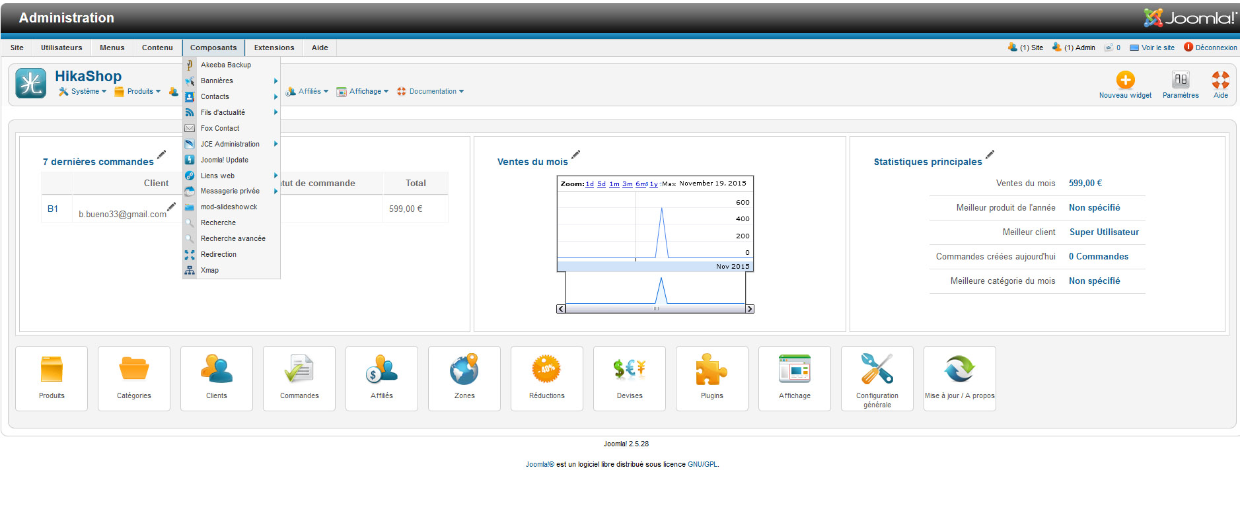
Task: Set chart zoom to 5d
Action: pos(601,184)
